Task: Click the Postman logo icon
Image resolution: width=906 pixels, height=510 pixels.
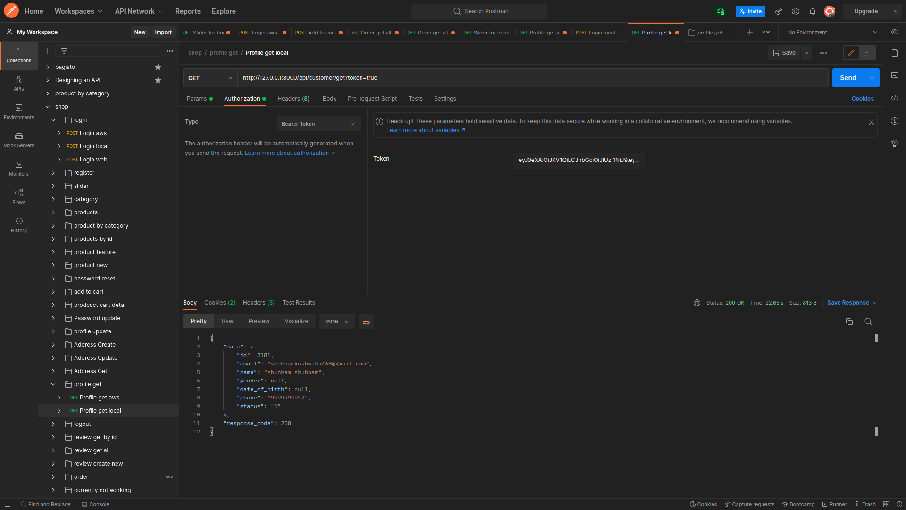Action: click(11, 11)
